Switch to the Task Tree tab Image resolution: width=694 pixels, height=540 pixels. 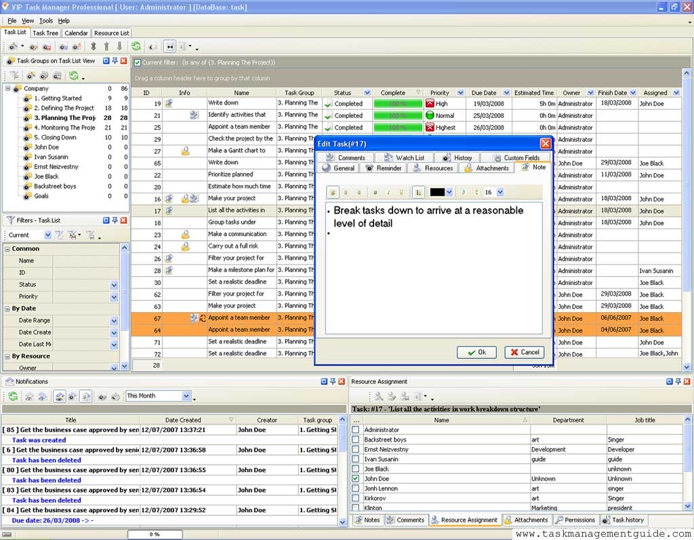45,33
